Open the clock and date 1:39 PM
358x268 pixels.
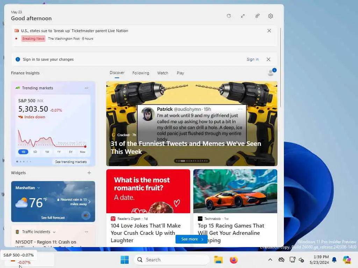[319, 260]
